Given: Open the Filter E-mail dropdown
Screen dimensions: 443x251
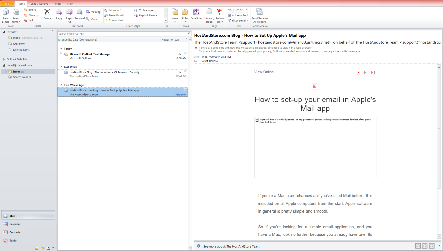Looking at the screenshot, I should (x=238, y=21).
